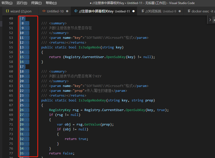Open the 终端(T) menu
Screen dimensions: 215x158
pos(36,3)
